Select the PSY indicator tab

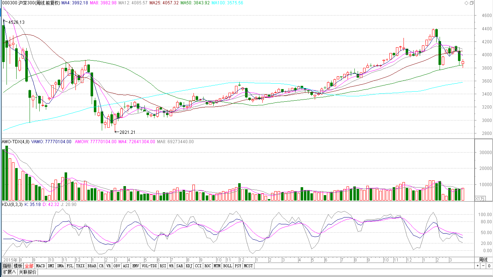(x=238, y=266)
